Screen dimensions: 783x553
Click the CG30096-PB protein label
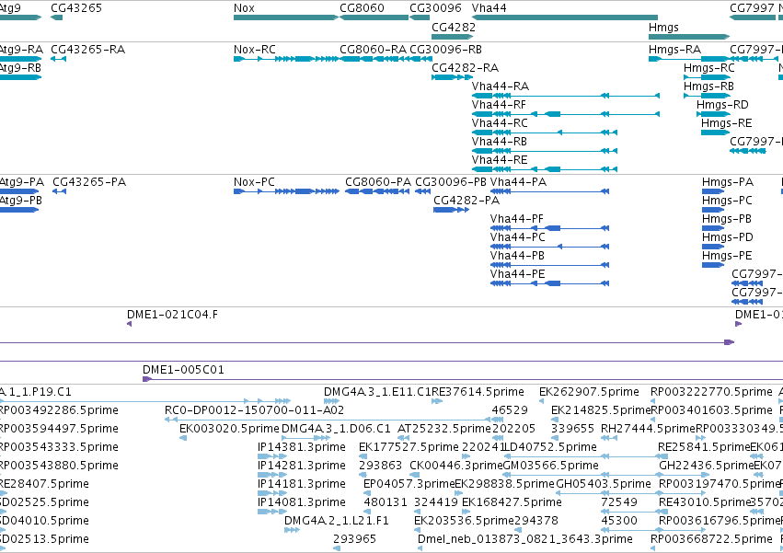[451, 182]
